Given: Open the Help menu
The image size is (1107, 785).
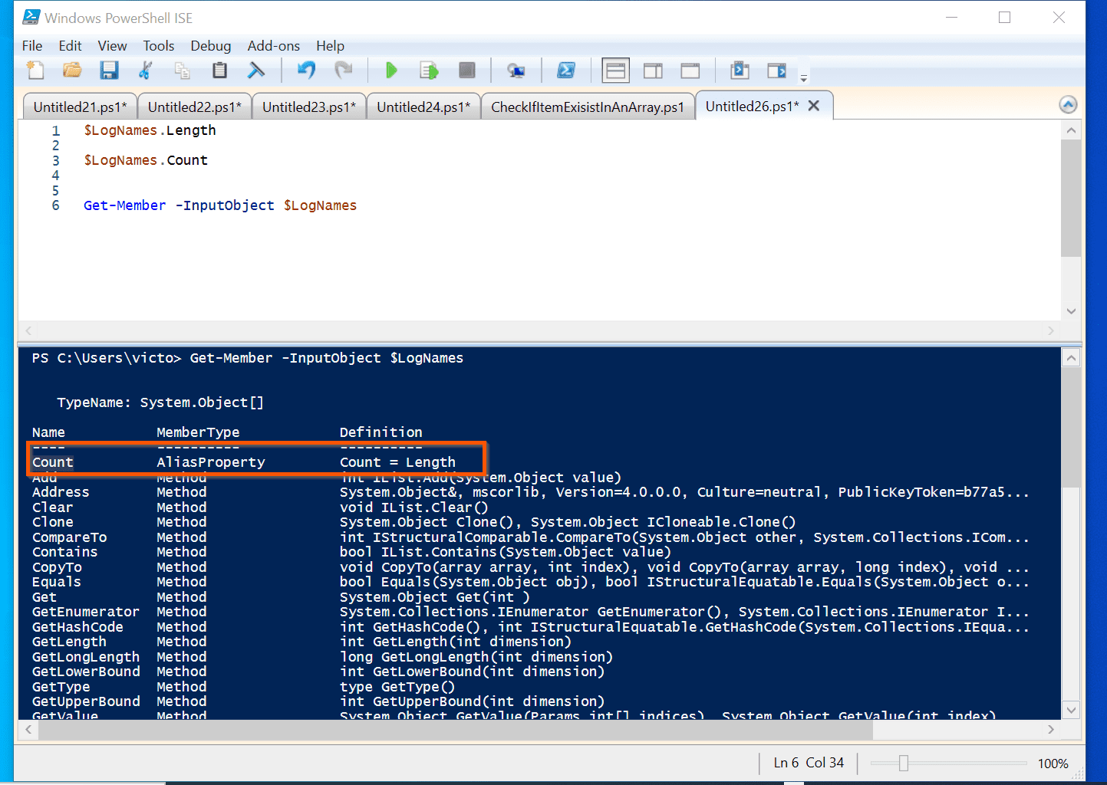Looking at the screenshot, I should 330,46.
